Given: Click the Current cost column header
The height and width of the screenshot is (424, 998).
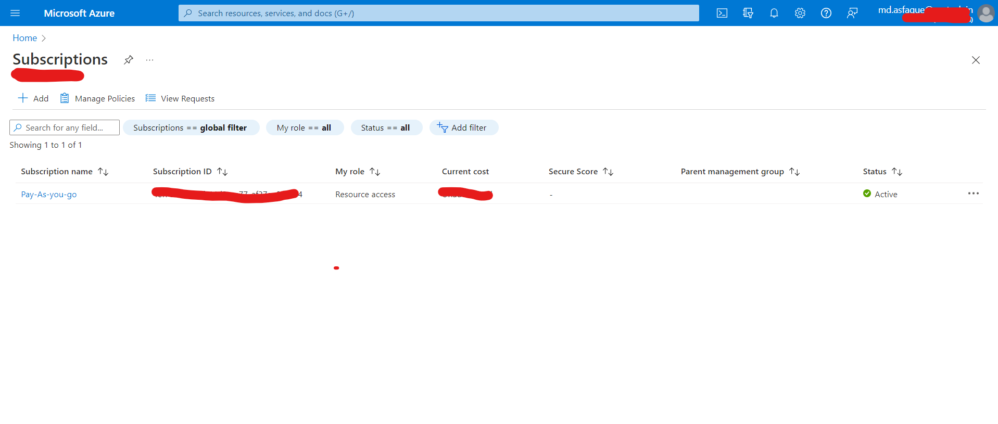Looking at the screenshot, I should [465, 171].
